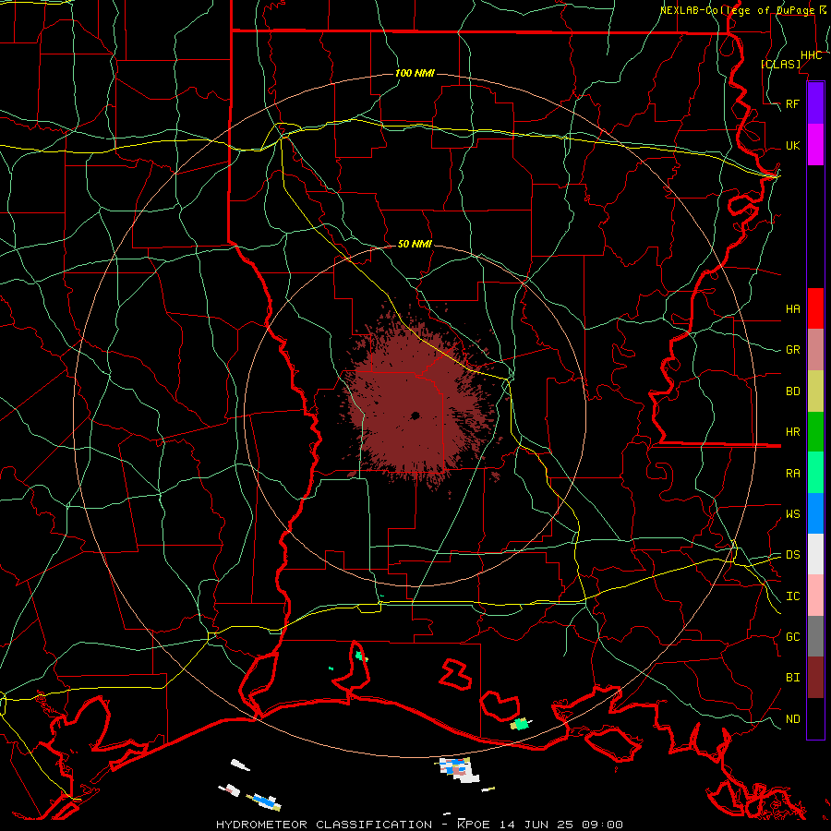Click the magenta UK color swatch

pyautogui.click(x=815, y=145)
